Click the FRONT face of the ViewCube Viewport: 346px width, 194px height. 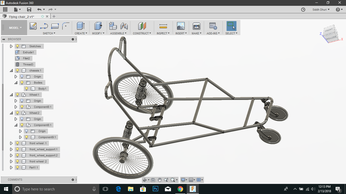pyautogui.click(x=329, y=30)
